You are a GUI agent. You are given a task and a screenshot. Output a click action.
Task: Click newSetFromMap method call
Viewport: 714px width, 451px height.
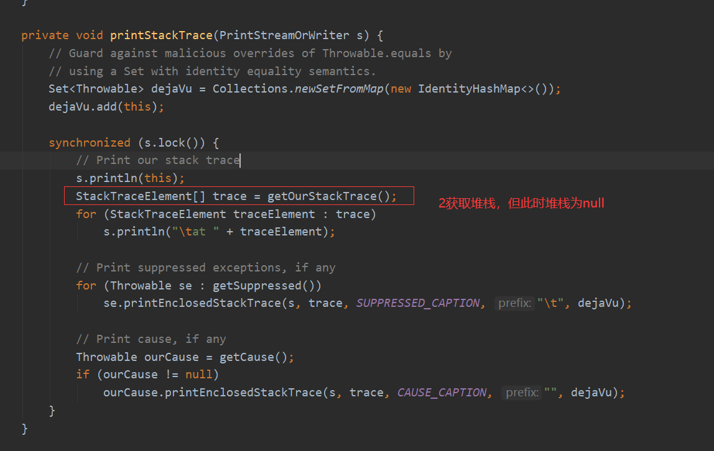pyautogui.click(x=339, y=89)
